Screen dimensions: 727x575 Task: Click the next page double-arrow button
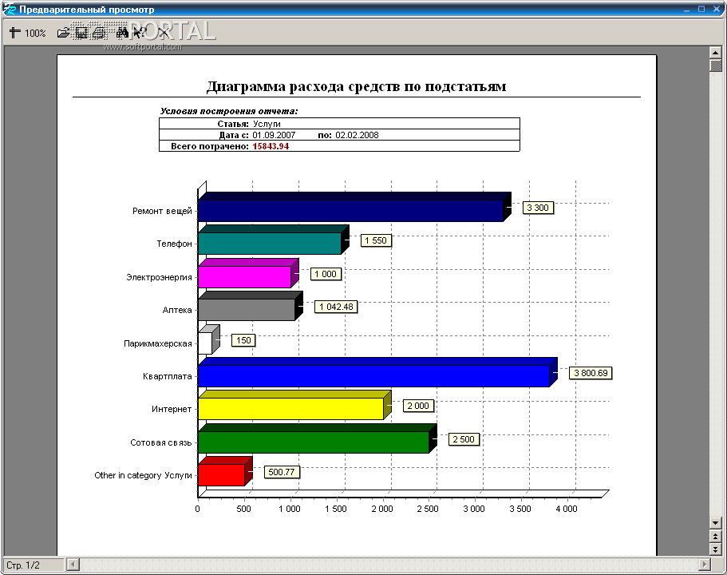tap(715, 549)
